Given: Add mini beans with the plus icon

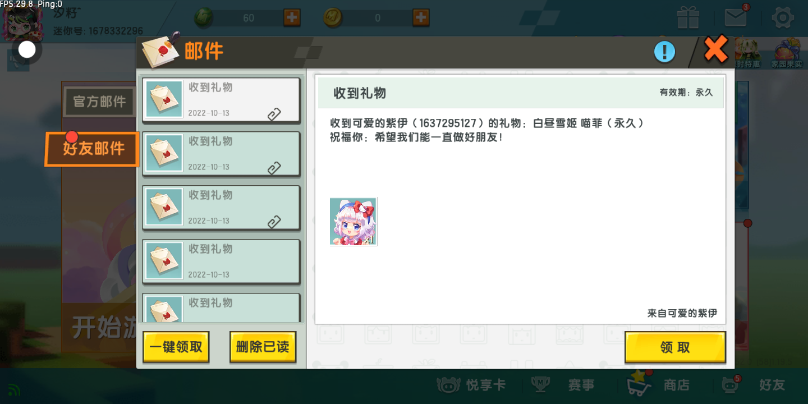Looking at the screenshot, I should pos(292,17).
